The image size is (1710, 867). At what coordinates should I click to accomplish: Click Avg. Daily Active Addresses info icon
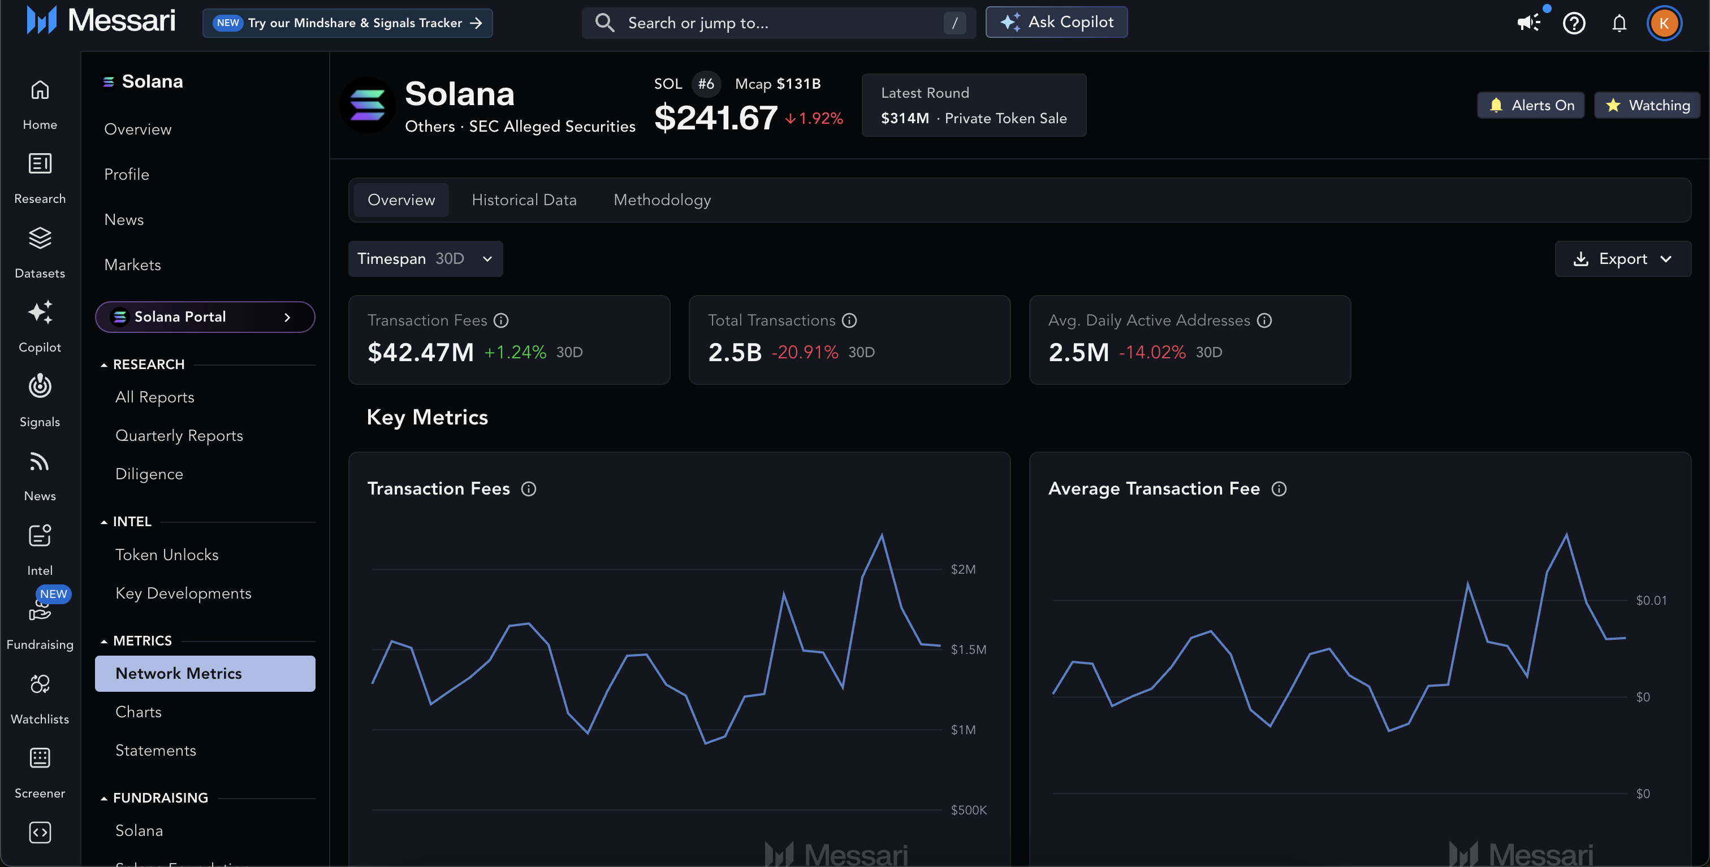[x=1264, y=320]
